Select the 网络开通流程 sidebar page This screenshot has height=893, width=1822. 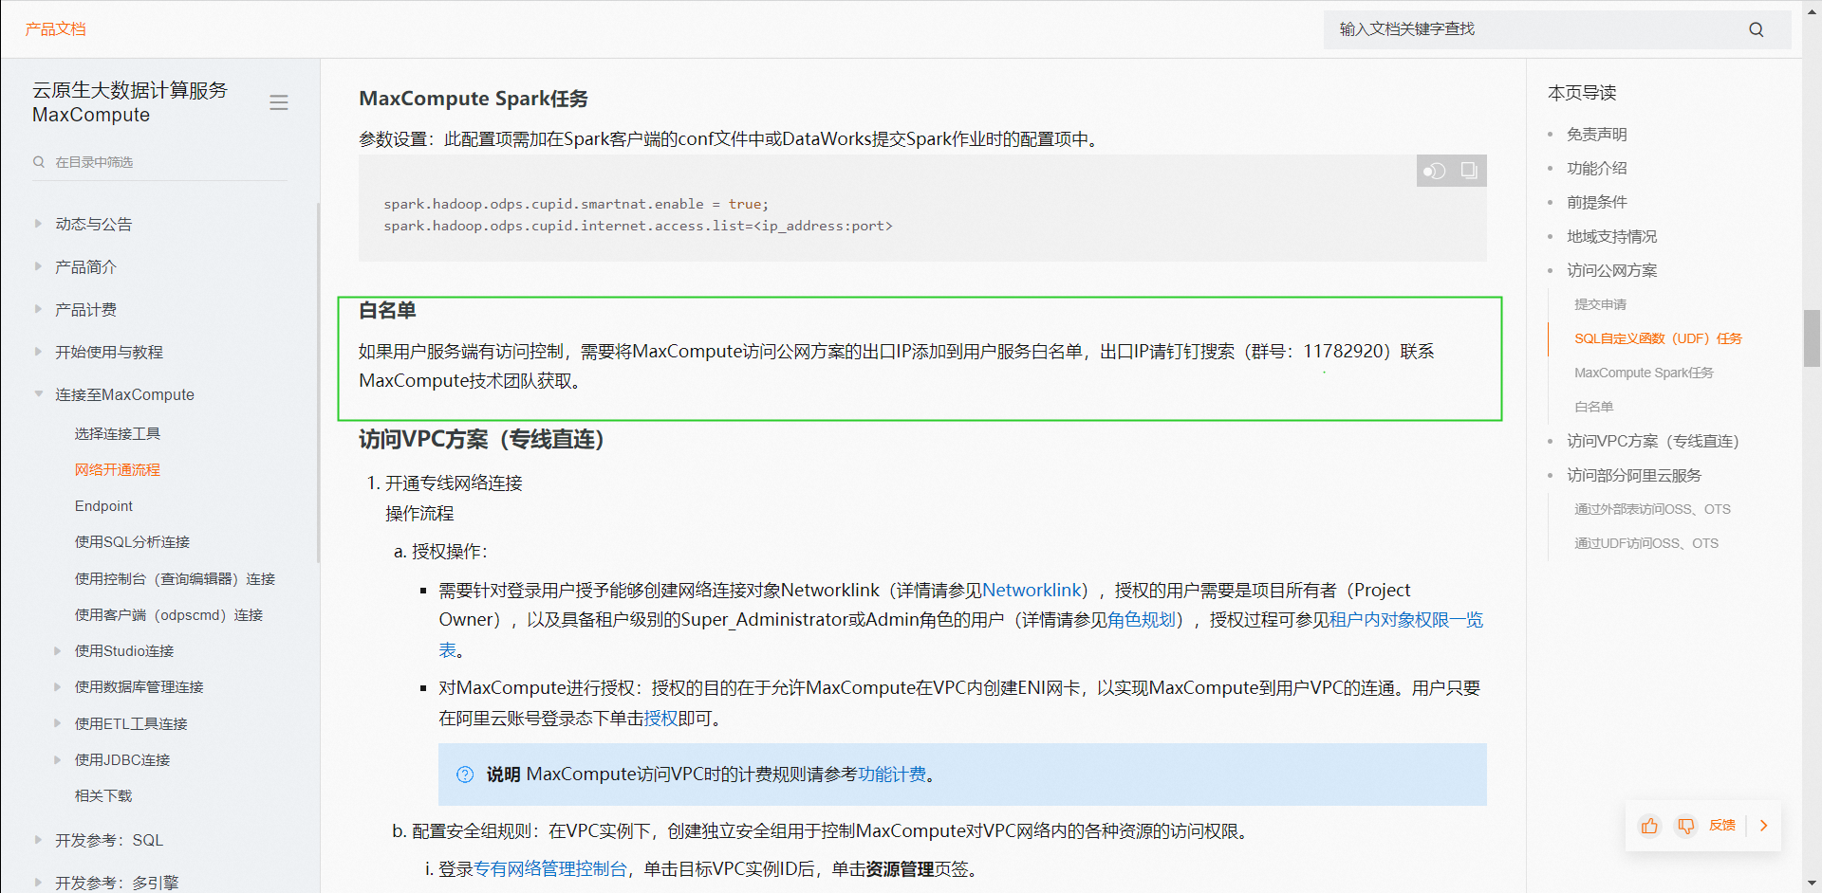pyautogui.click(x=118, y=469)
